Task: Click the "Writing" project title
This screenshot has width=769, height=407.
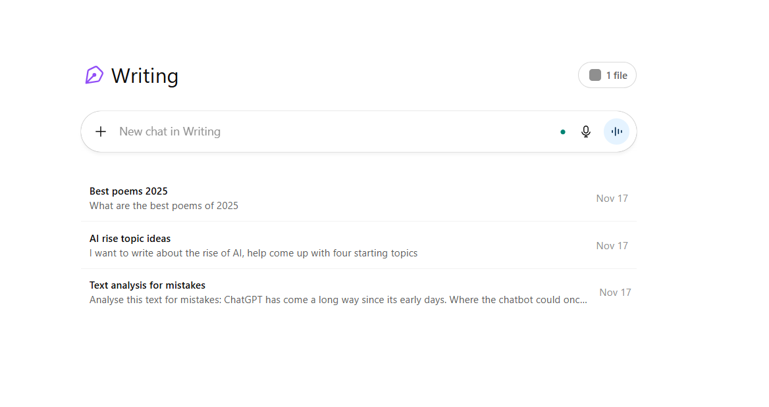Action: (x=145, y=76)
